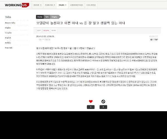Click the dislike count badge under ban icon
The width and height of the screenshot is (167, 139).
coord(103,107)
